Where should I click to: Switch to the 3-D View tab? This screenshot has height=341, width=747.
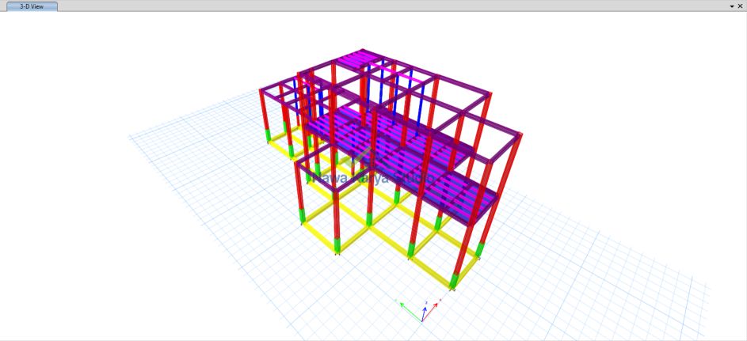32,6
